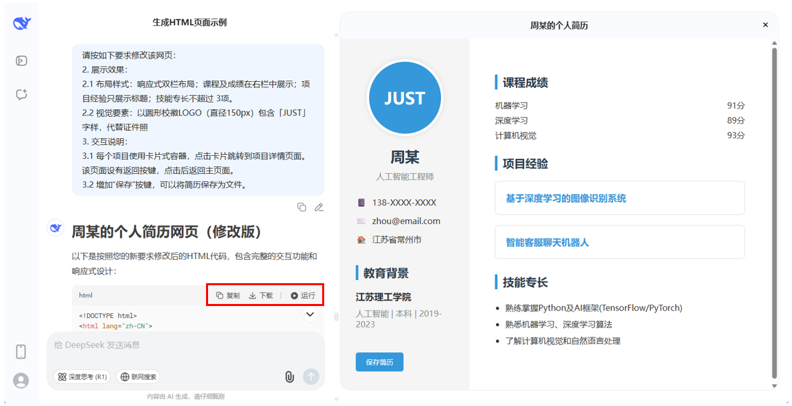792x406 pixels.
Task: Open the mobile app download phone icon
Action: (x=21, y=352)
